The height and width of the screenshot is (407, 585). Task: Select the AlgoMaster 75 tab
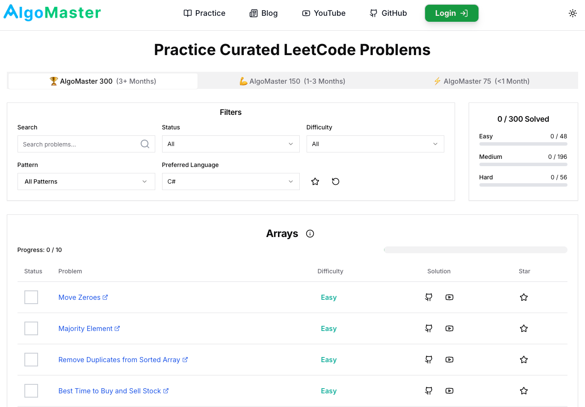pos(482,81)
